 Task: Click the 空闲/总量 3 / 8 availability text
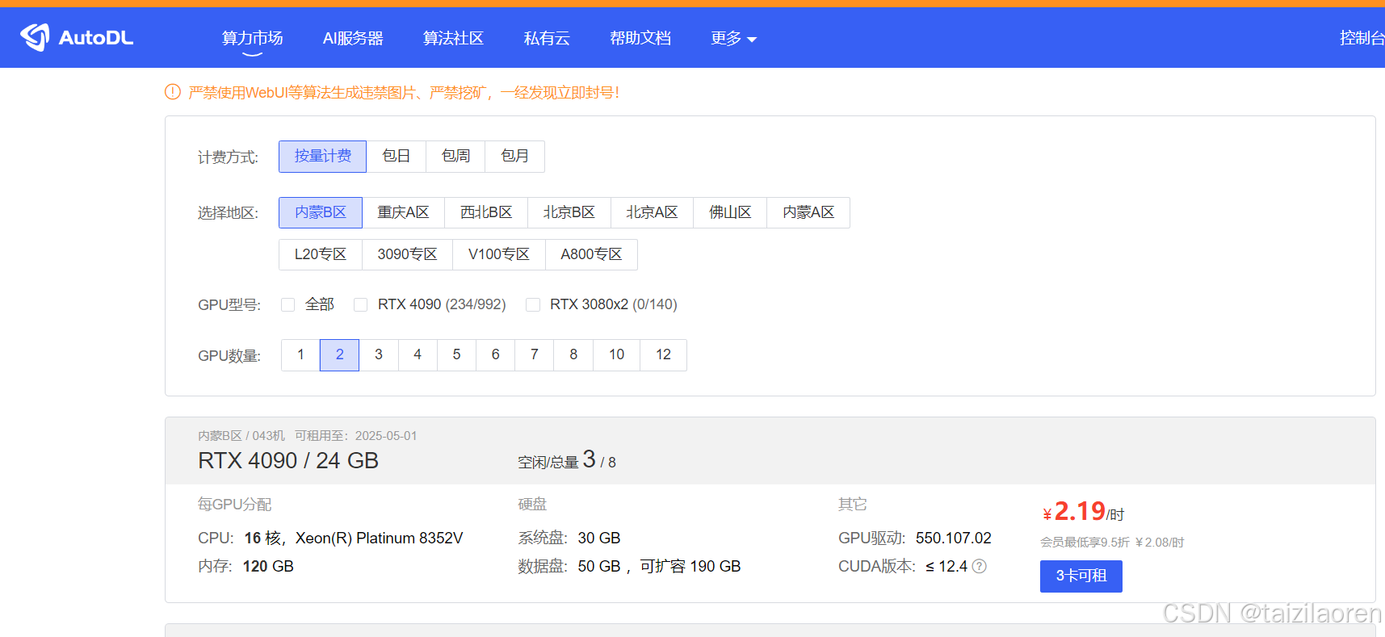[x=567, y=460]
